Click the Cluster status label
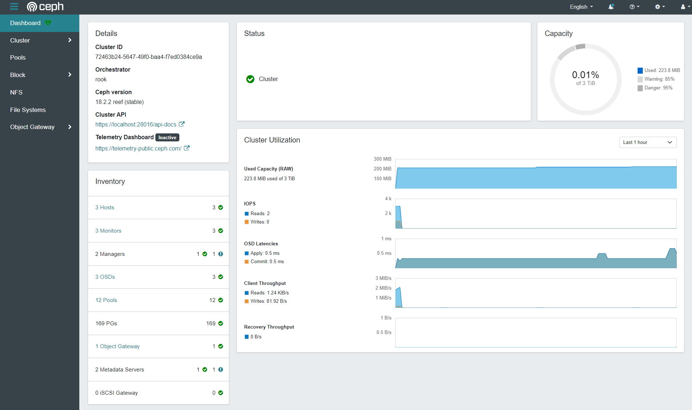Image resolution: width=692 pixels, height=410 pixels. click(x=269, y=79)
